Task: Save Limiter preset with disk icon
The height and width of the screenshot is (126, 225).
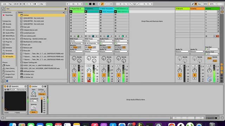Action: (x=45, y=86)
